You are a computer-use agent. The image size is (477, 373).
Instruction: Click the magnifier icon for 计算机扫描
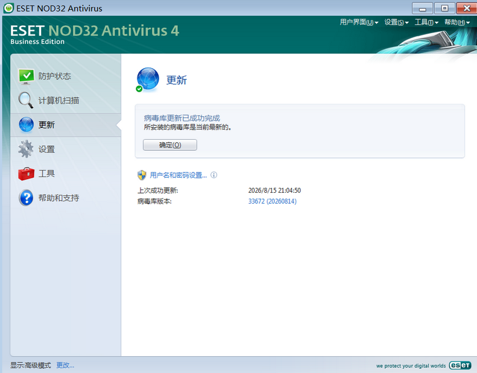[26, 100]
